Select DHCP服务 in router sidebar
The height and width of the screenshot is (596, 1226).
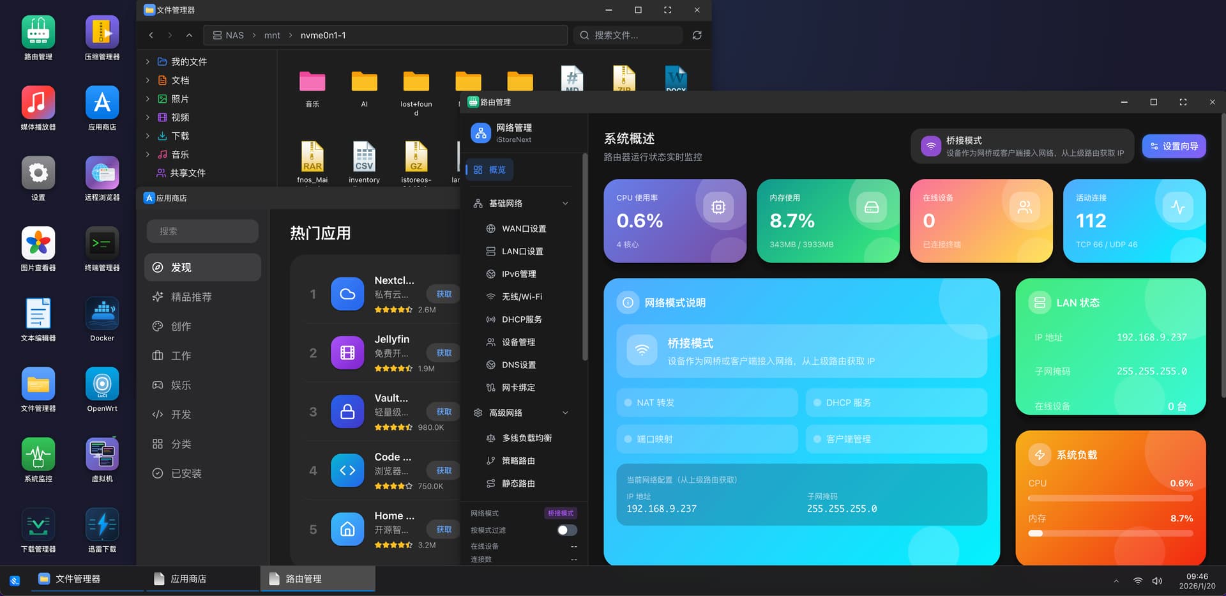coord(521,319)
